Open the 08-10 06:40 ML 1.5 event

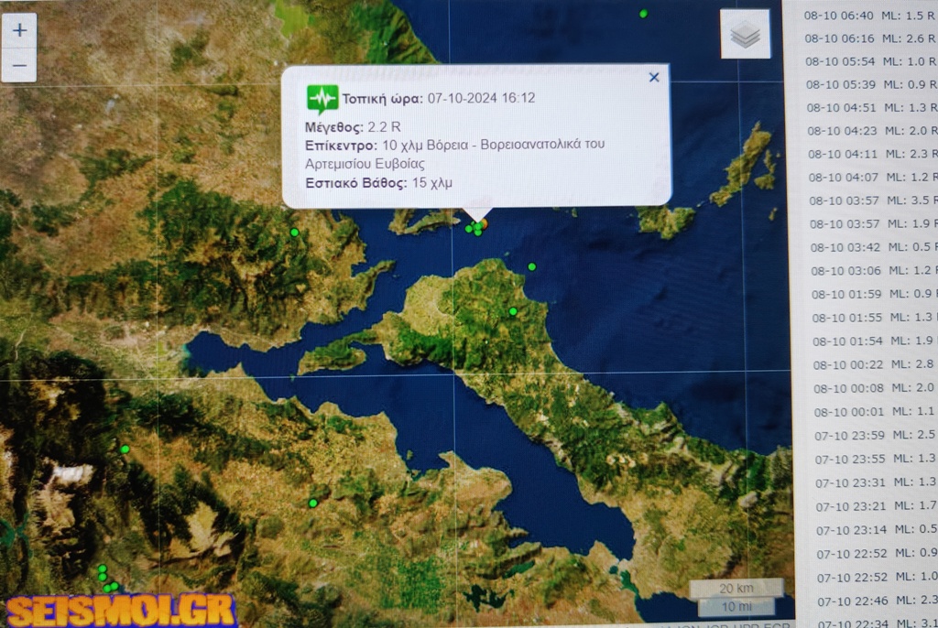tap(870, 15)
